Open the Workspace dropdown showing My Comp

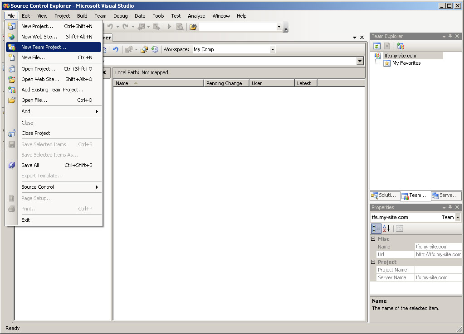pos(273,49)
